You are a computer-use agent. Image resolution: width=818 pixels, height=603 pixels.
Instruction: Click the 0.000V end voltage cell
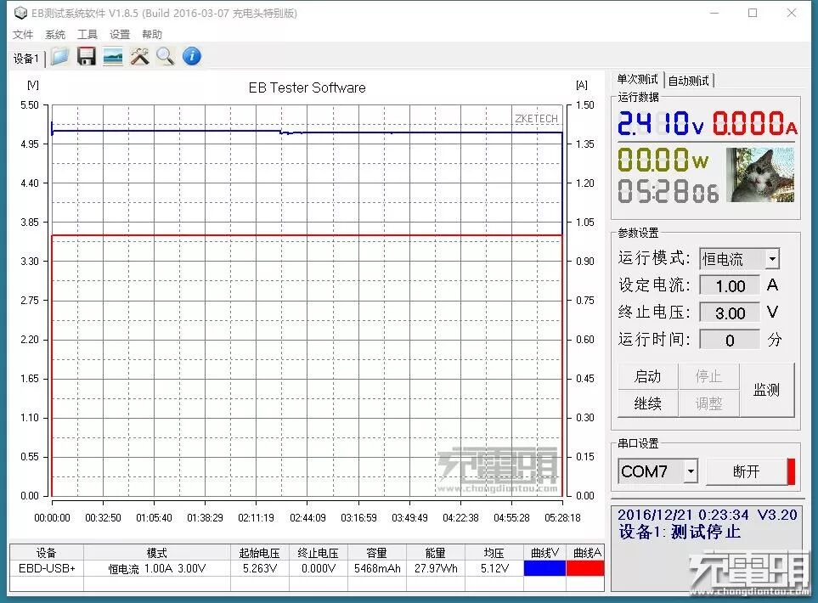tap(319, 568)
